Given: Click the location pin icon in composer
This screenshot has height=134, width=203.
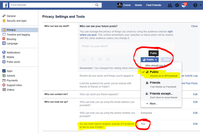Looking at the screenshot, I should tap(92, 60).
